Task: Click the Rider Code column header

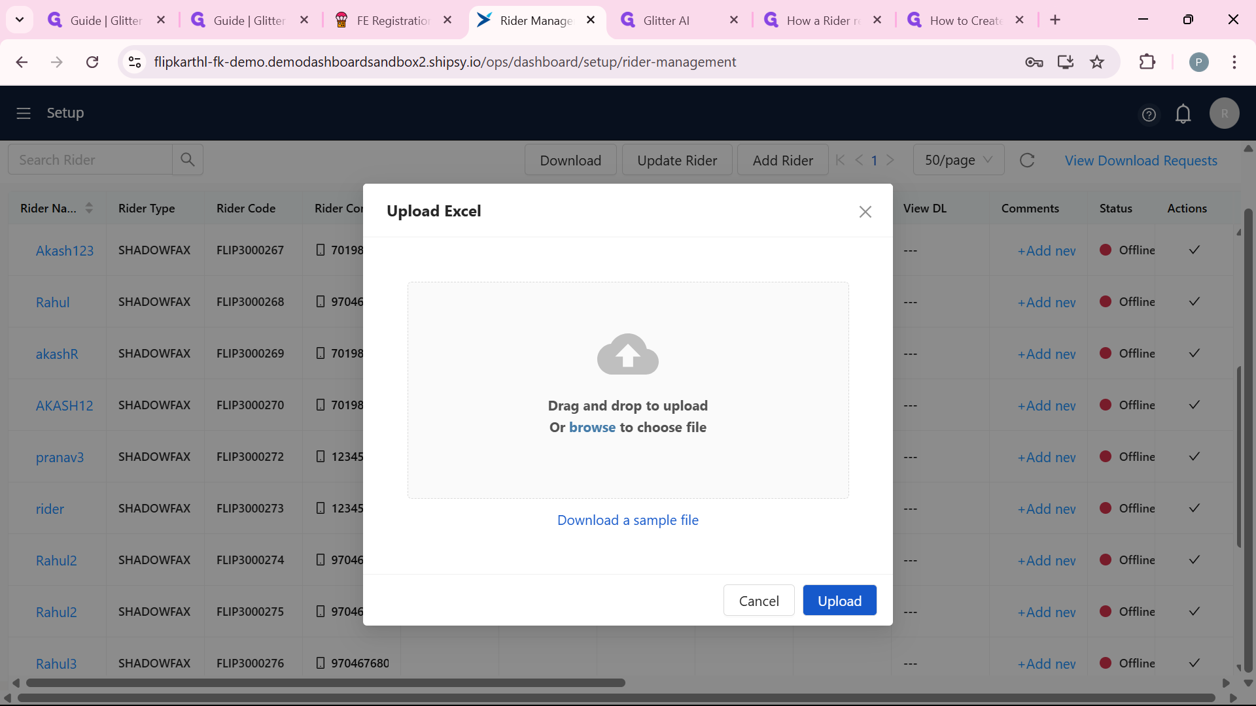Action: (246, 209)
